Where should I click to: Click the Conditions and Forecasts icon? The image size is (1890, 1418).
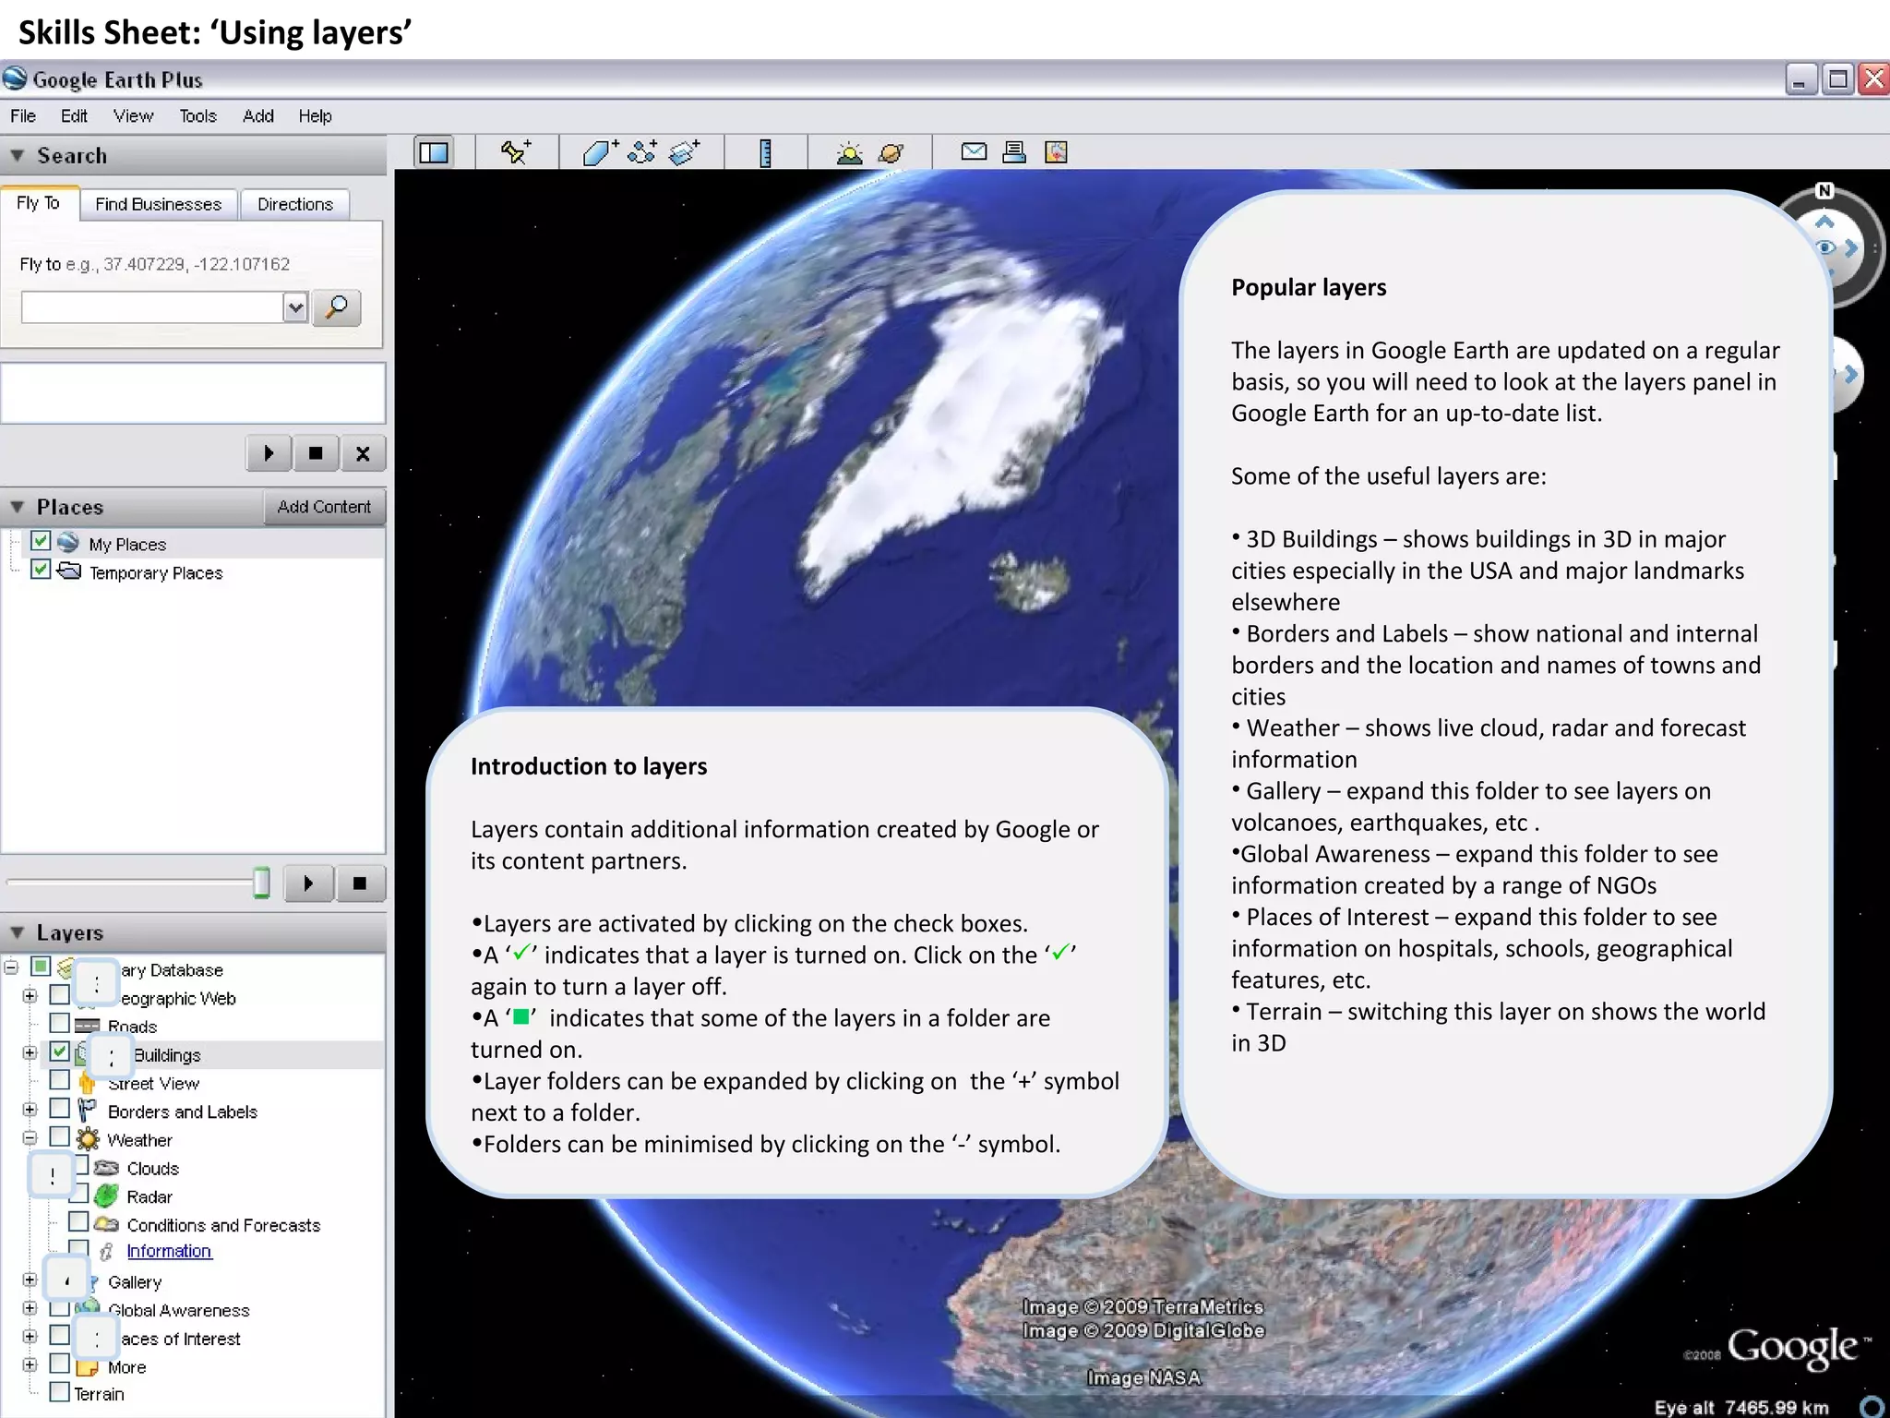[x=107, y=1224]
